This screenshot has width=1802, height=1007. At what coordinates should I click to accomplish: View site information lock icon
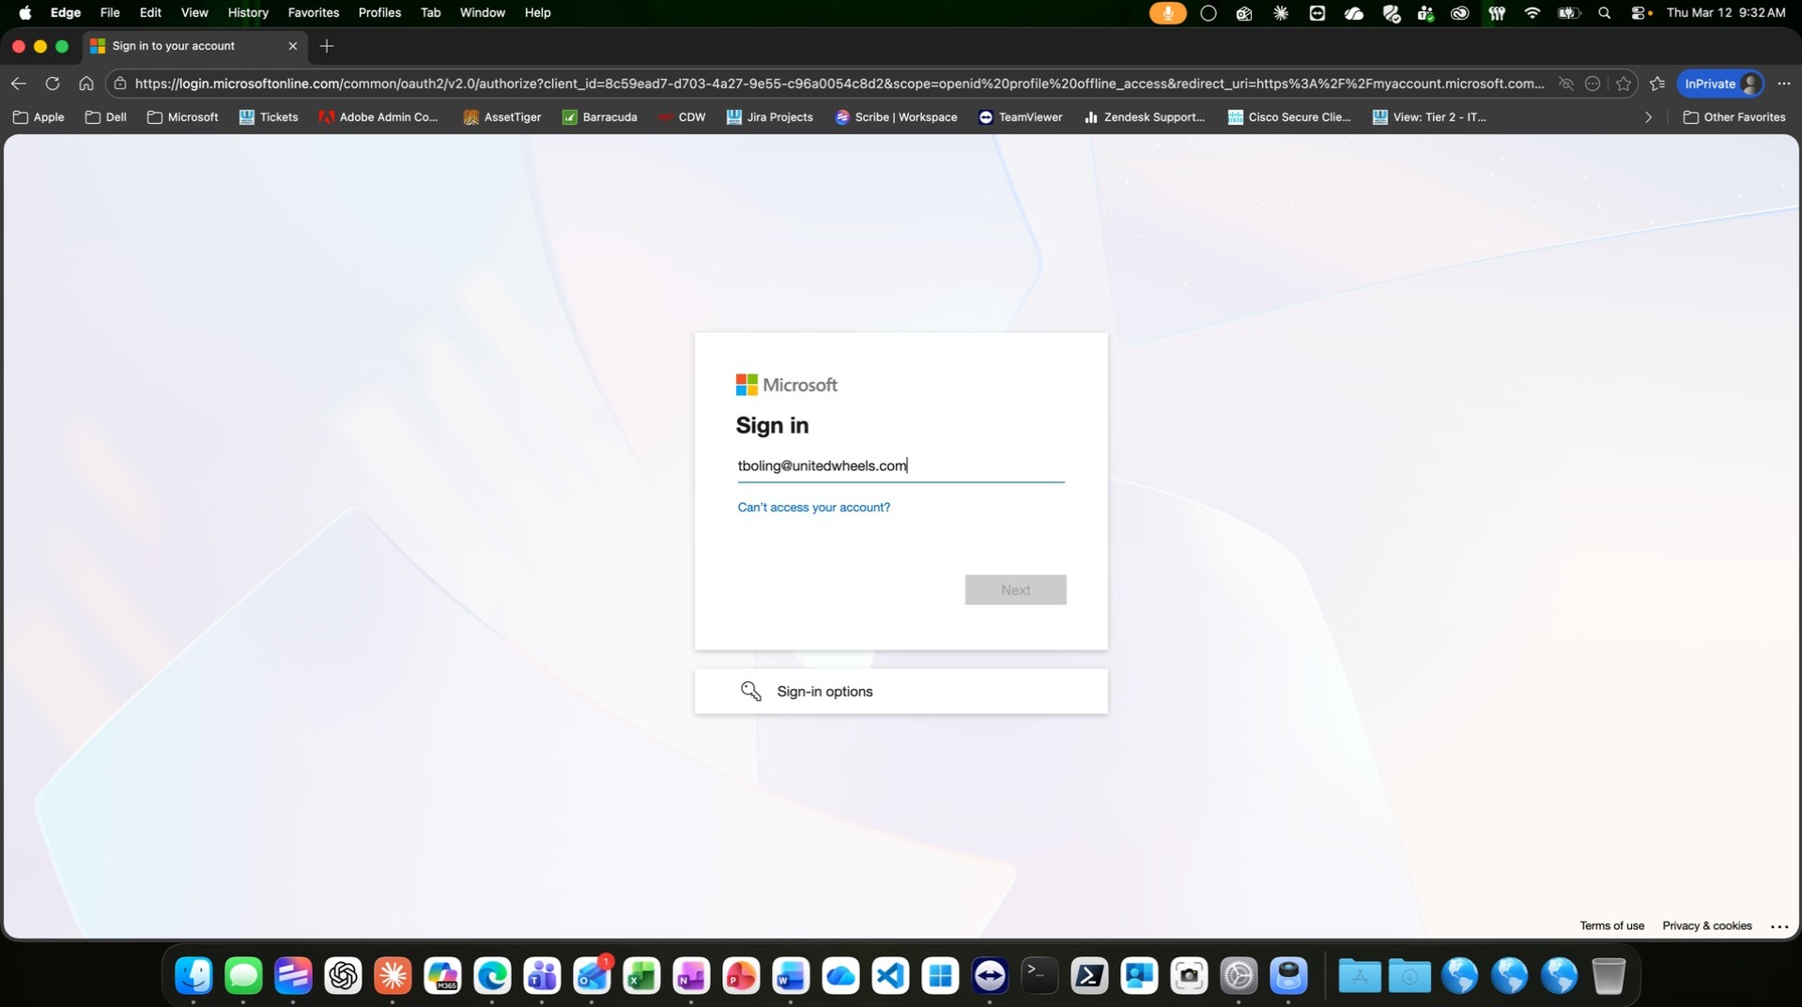(x=120, y=84)
